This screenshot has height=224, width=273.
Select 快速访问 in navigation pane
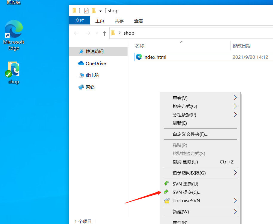tap(99, 51)
